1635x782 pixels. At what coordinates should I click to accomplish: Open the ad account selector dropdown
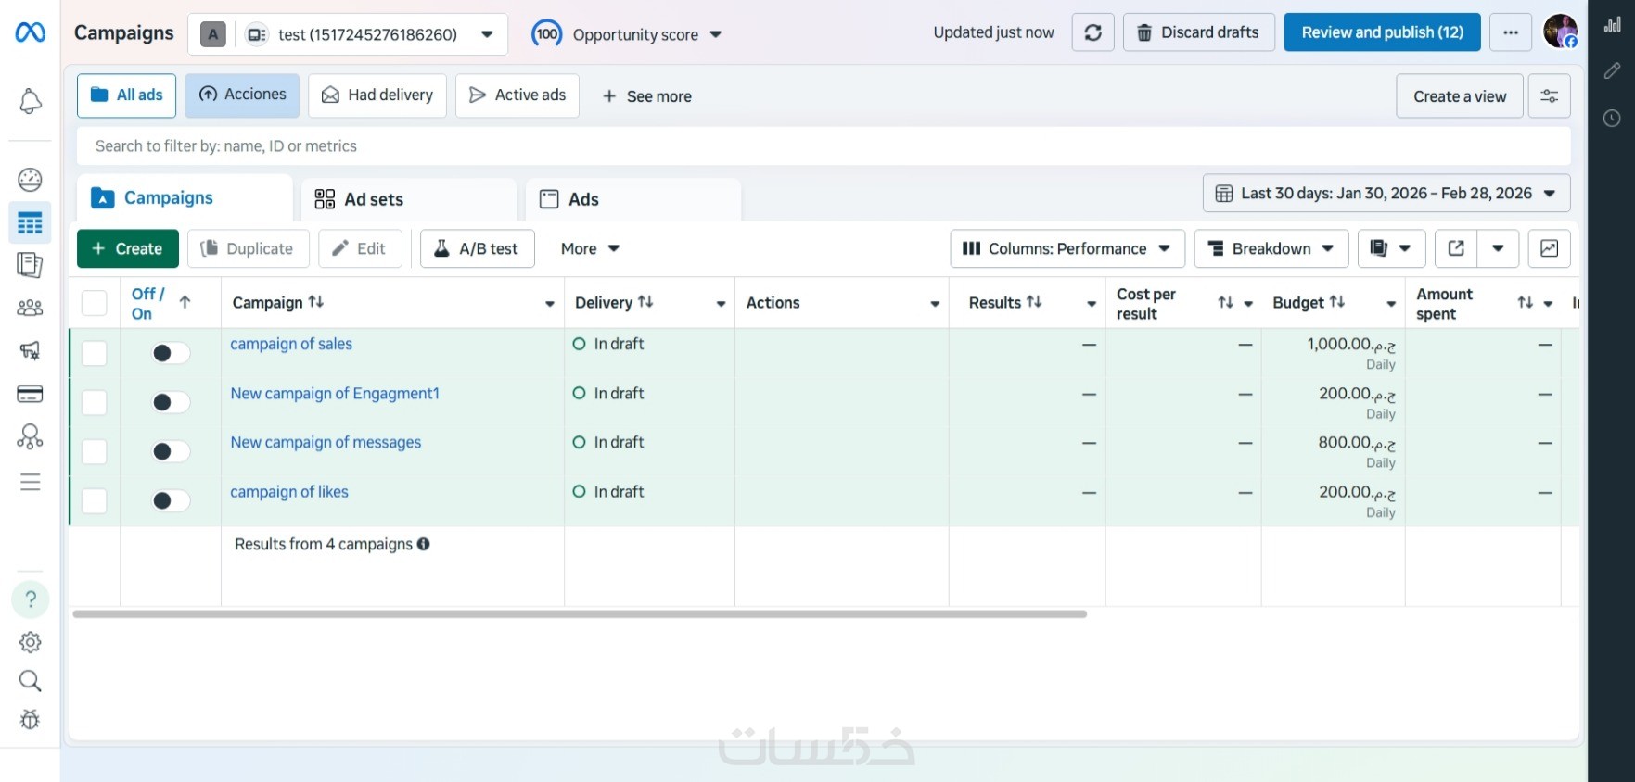[348, 34]
